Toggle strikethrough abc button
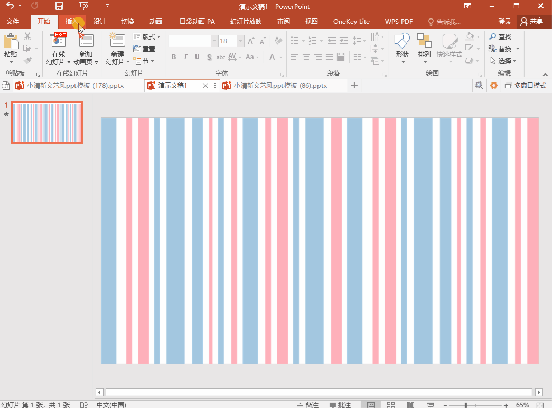This screenshot has height=408, width=552. coord(221,57)
